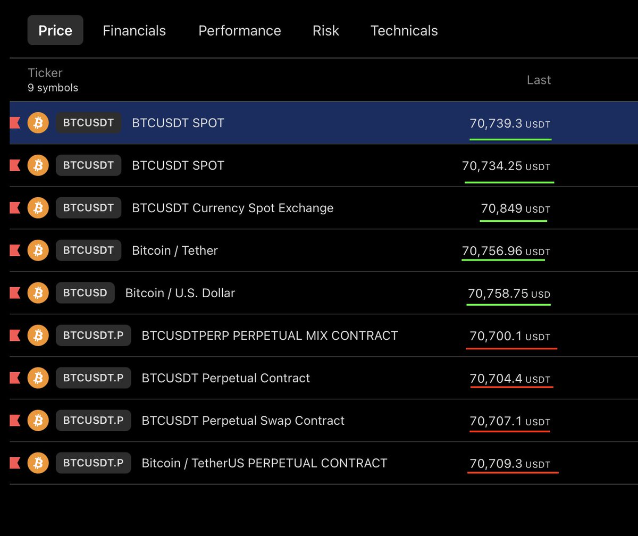Image resolution: width=638 pixels, height=536 pixels.
Task: Select 'BTCUSDT Currency Spot Exchange' description
Action: coord(233,208)
